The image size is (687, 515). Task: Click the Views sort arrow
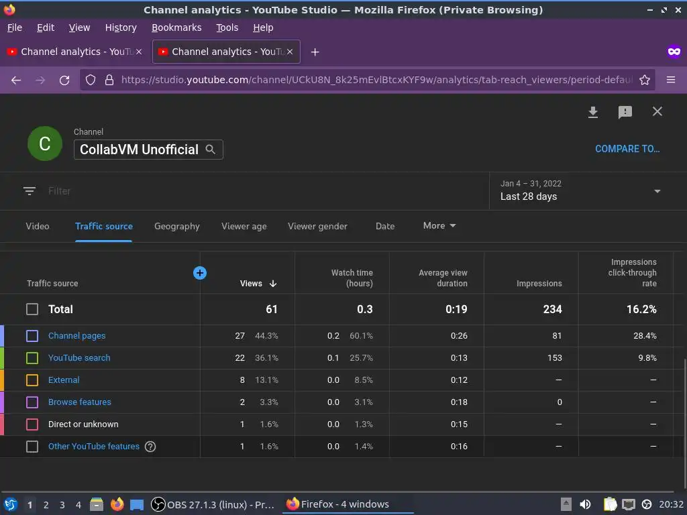click(x=273, y=284)
